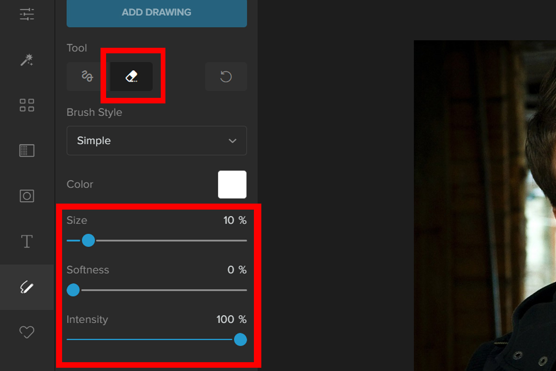Image resolution: width=556 pixels, height=371 pixels.
Task: Select the eraser tool
Action: click(132, 77)
